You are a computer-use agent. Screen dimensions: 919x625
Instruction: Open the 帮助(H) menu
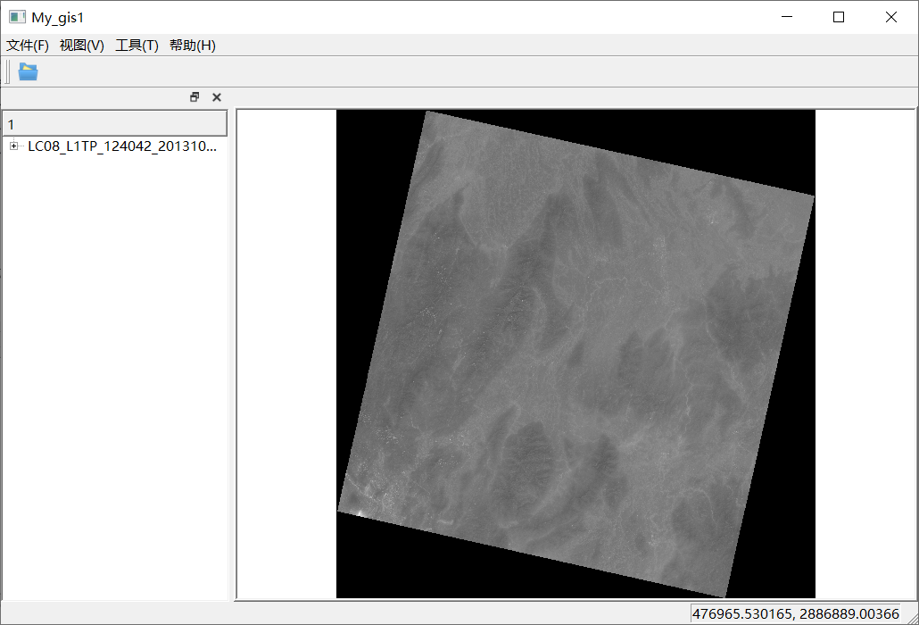(x=193, y=46)
